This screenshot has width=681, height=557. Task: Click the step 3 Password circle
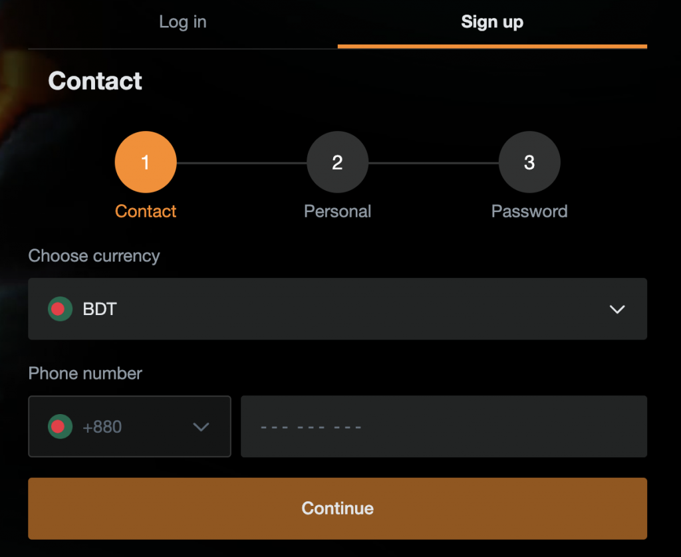coord(529,161)
